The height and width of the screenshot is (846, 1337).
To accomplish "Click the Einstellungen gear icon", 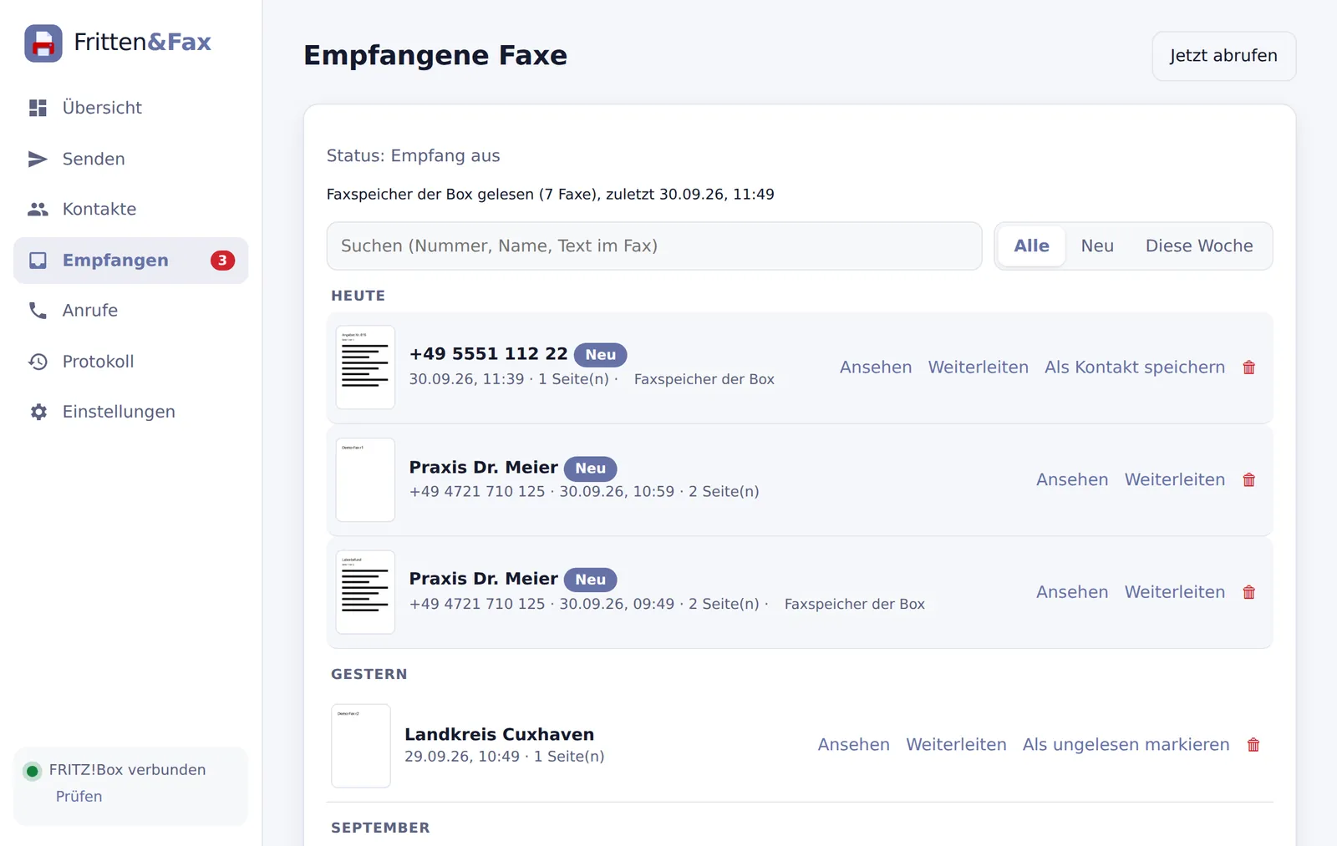I will pos(38,412).
